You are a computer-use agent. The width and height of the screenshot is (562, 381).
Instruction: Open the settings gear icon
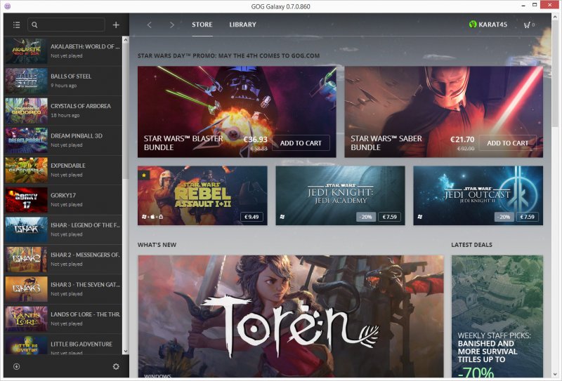[x=116, y=366]
